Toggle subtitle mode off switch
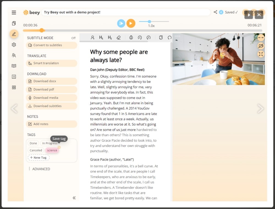 (73, 38)
